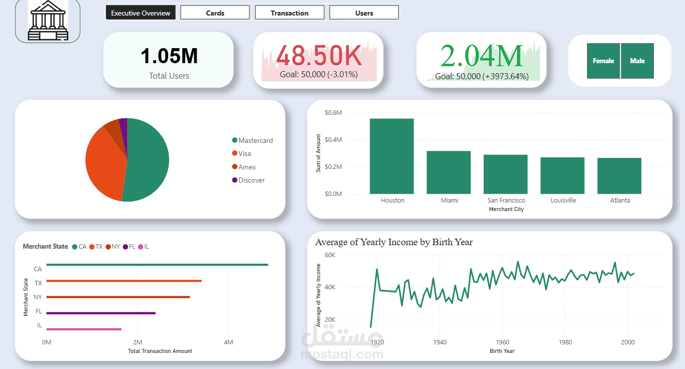Click the TX legend color swatch
This screenshot has height=369, width=685.
pyautogui.click(x=92, y=246)
